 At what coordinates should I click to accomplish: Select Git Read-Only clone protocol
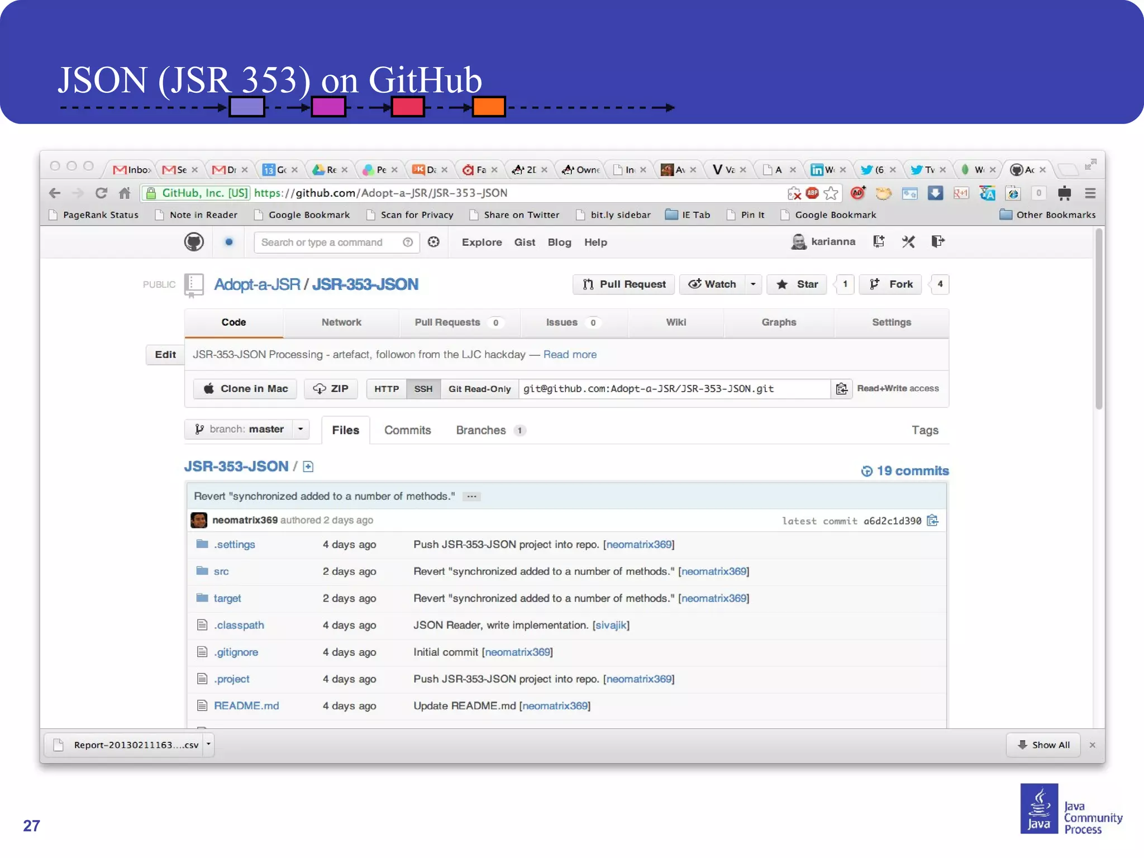point(479,389)
